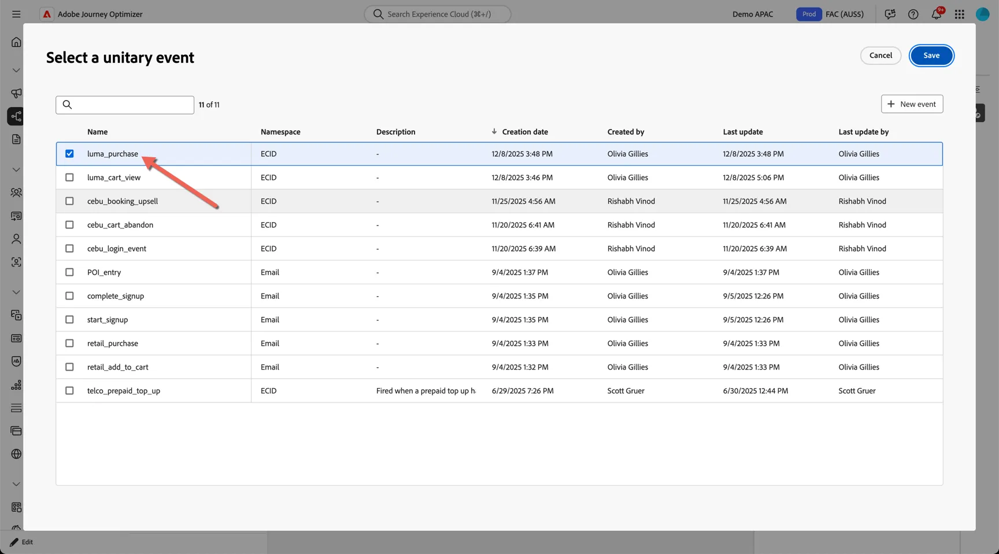Open the dots chart icon in sidebar
The image size is (999, 554).
pyautogui.click(x=16, y=385)
